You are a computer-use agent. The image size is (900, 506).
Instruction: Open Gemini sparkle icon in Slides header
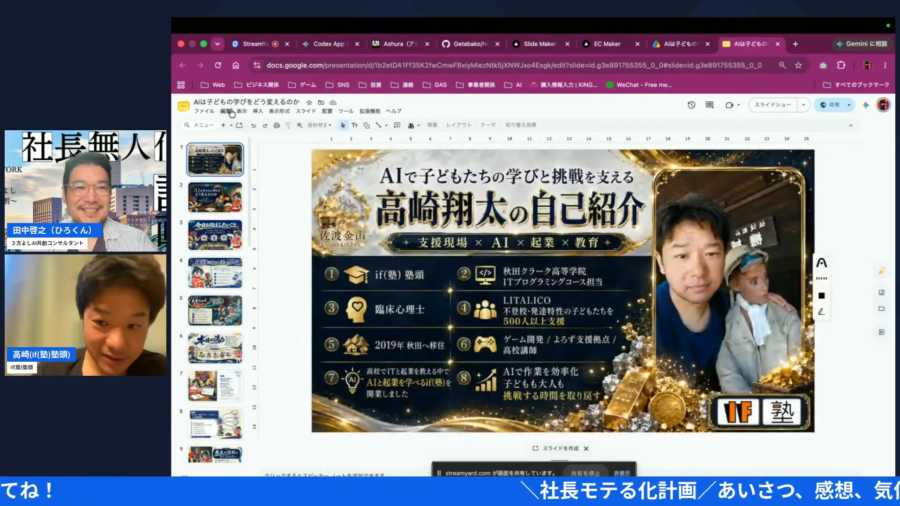(x=866, y=105)
